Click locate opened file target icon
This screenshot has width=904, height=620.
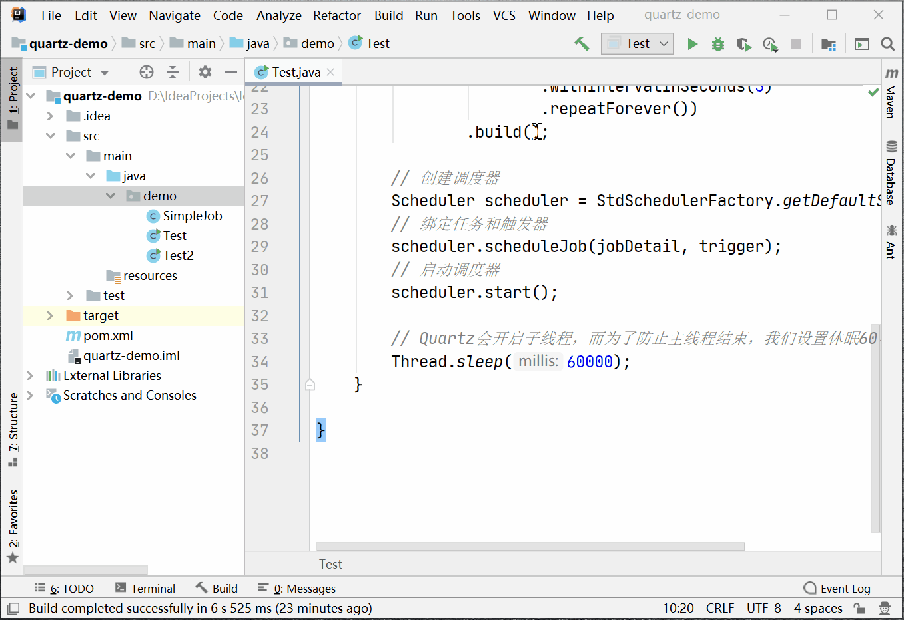pos(147,72)
